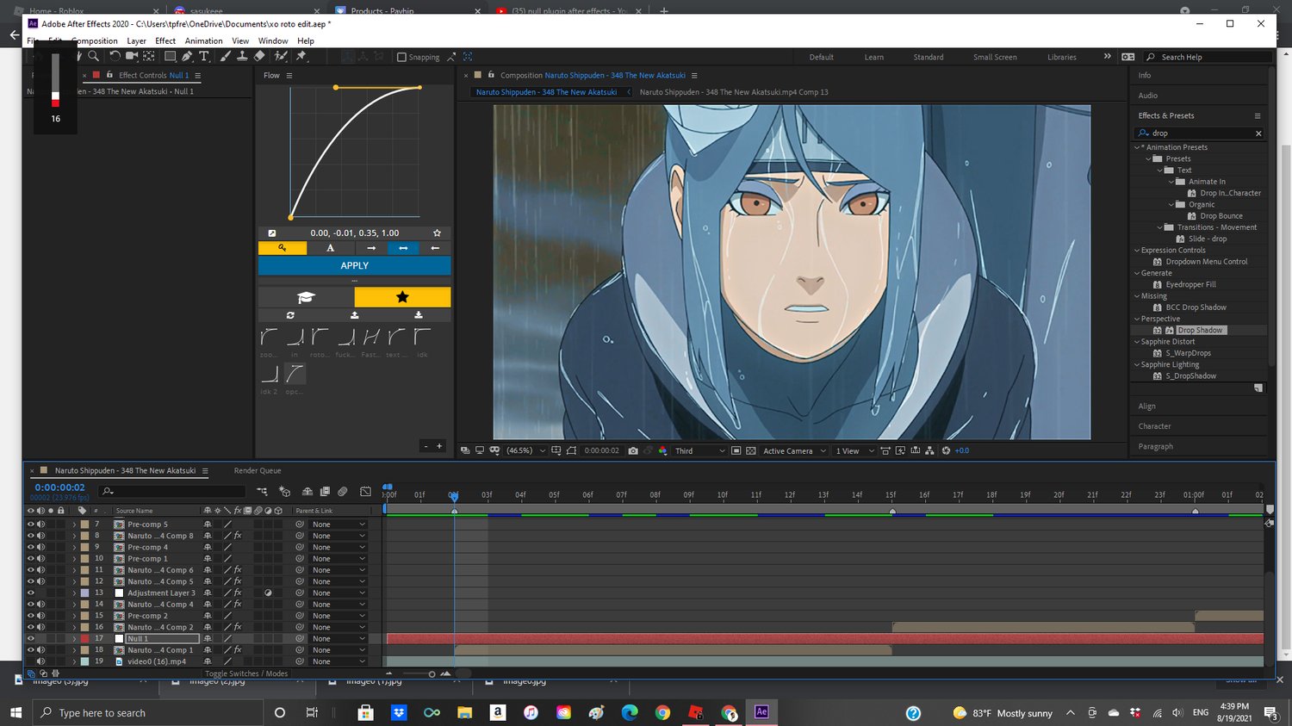Toggle the shy switch for Pre-comp 1

click(207, 558)
